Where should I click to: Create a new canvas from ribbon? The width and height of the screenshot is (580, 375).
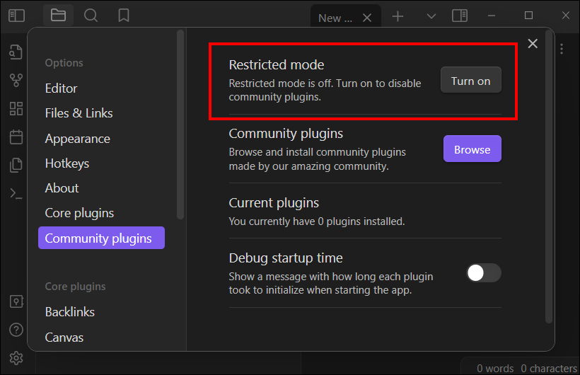click(x=16, y=108)
